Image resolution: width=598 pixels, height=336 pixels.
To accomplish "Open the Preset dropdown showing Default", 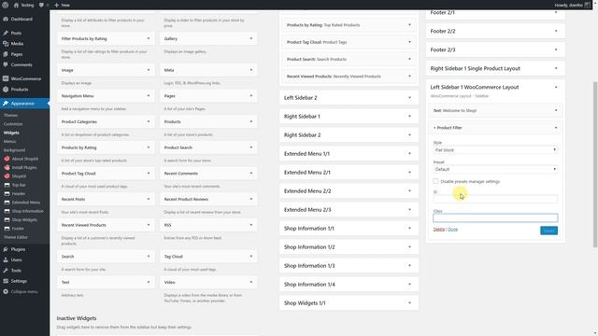I will tap(495, 169).
